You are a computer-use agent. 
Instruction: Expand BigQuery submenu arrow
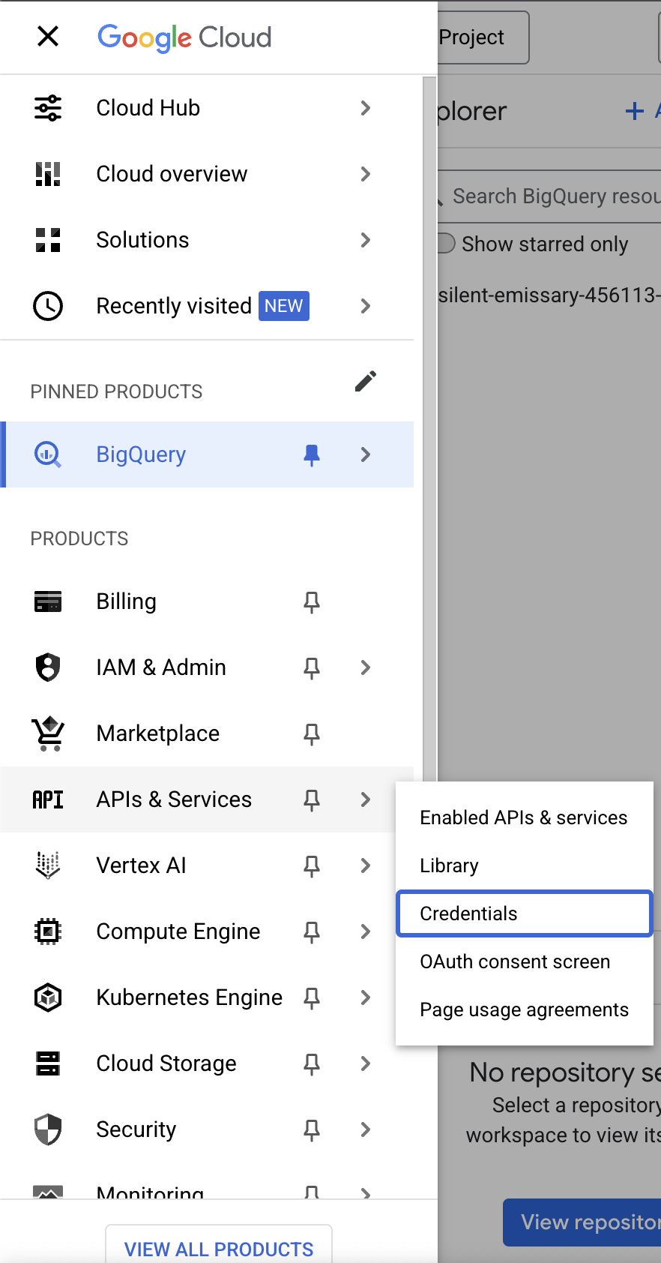pyautogui.click(x=366, y=454)
